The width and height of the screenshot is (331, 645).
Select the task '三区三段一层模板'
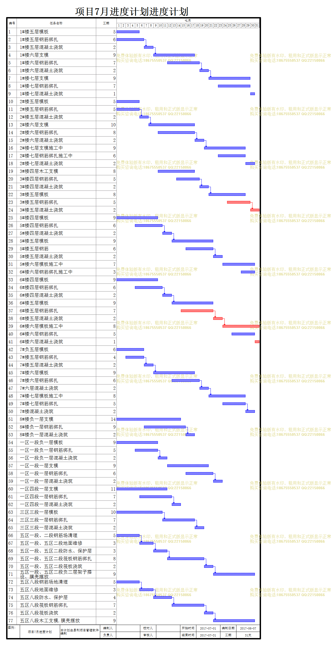click(39, 512)
